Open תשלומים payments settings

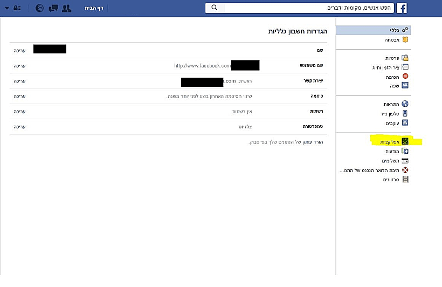390,161
